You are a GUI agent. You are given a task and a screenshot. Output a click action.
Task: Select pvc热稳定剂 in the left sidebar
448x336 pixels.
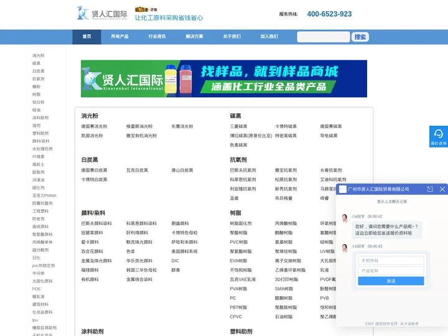pyautogui.click(x=44, y=266)
